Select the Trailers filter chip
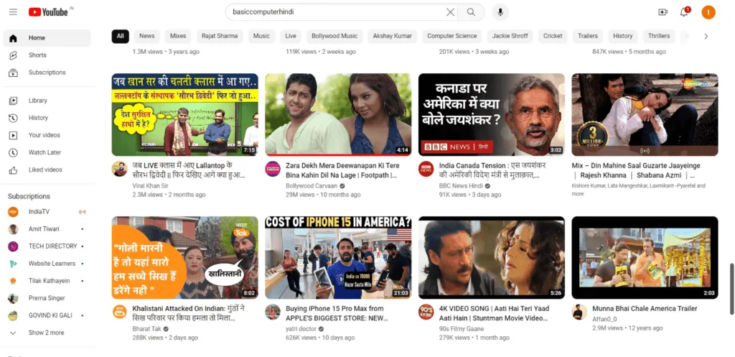 click(x=588, y=36)
